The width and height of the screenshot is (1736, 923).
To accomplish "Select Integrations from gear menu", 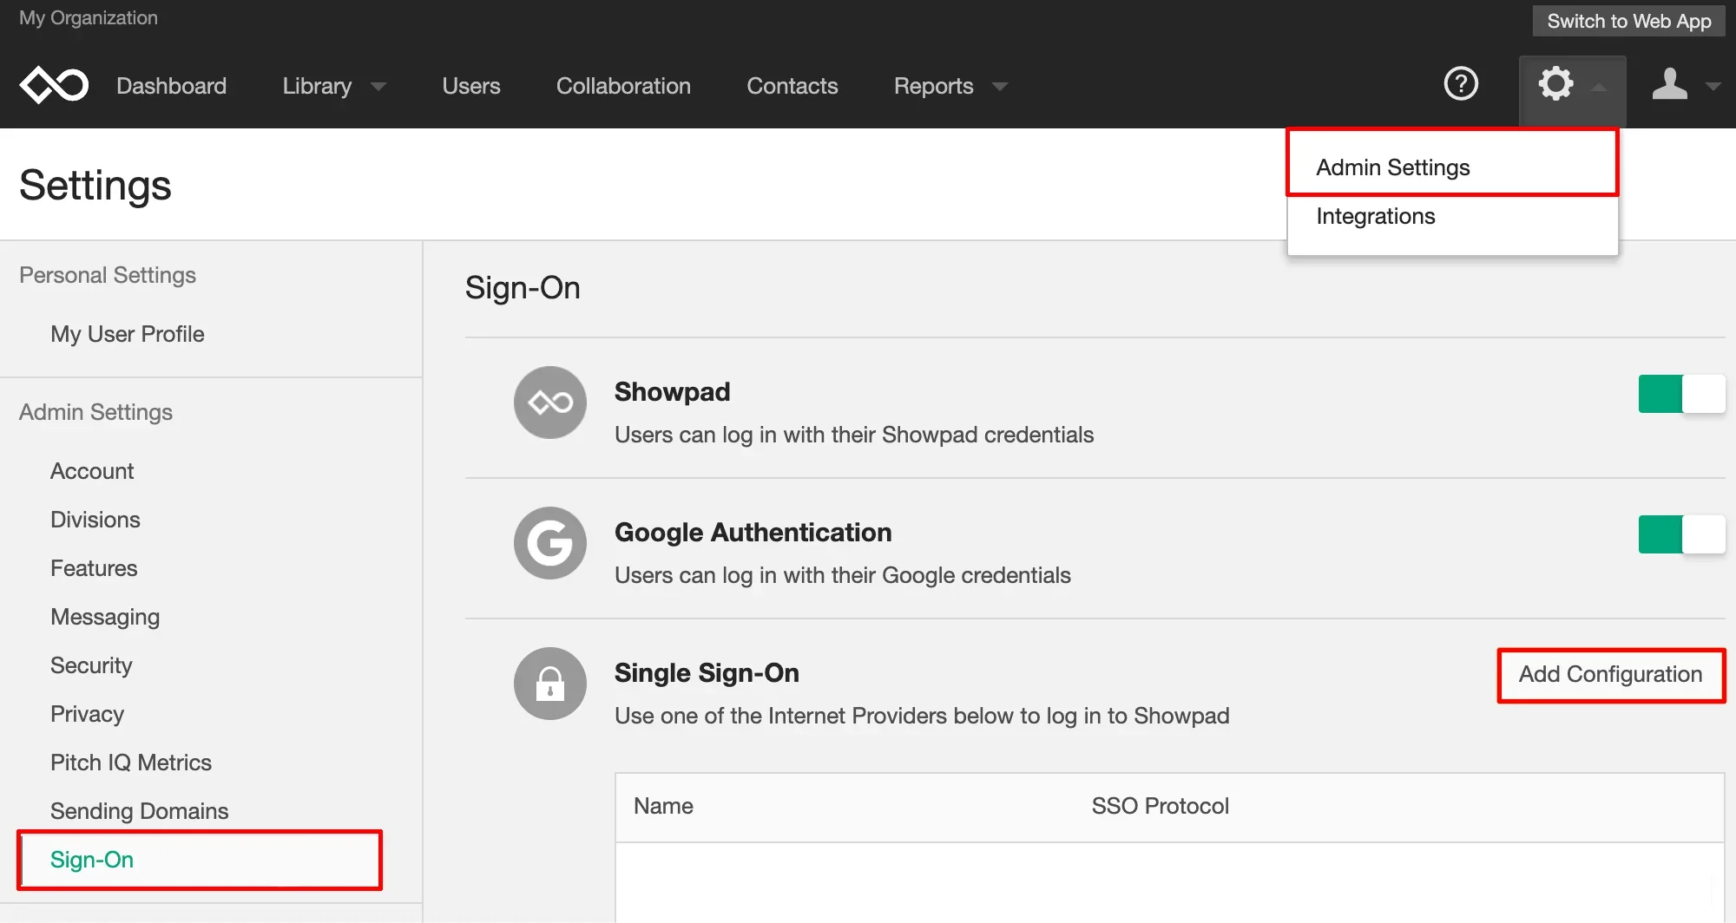I will coord(1452,216).
